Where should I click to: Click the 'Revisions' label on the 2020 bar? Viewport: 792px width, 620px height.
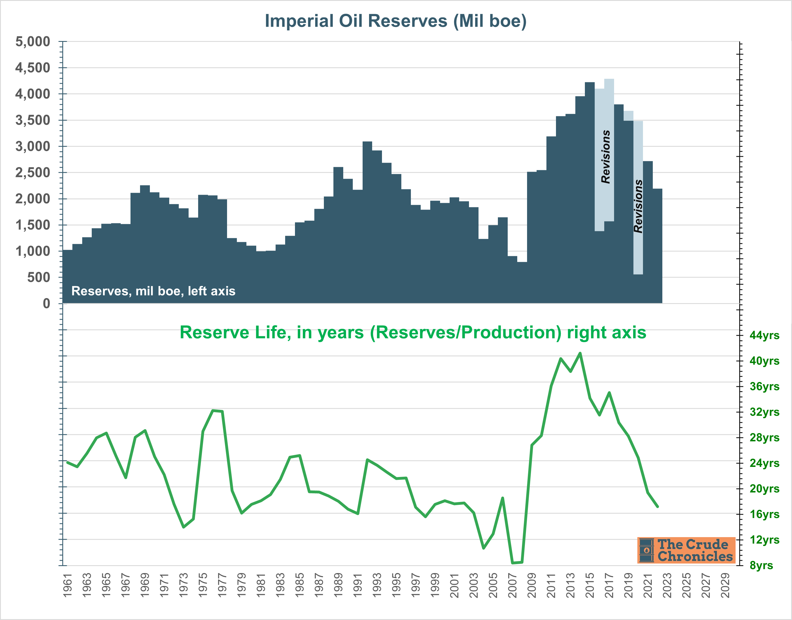pos(638,206)
